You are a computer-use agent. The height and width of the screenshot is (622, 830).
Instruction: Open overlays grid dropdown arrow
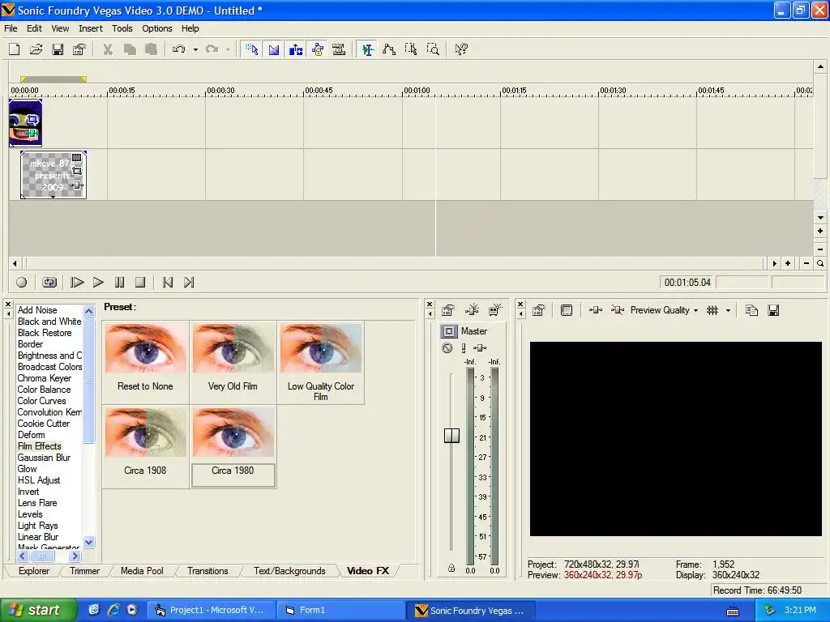(x=729, y=310)
